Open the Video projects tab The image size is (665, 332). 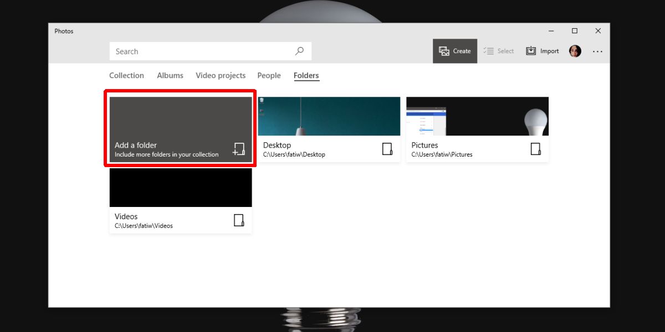coord(221,75)
